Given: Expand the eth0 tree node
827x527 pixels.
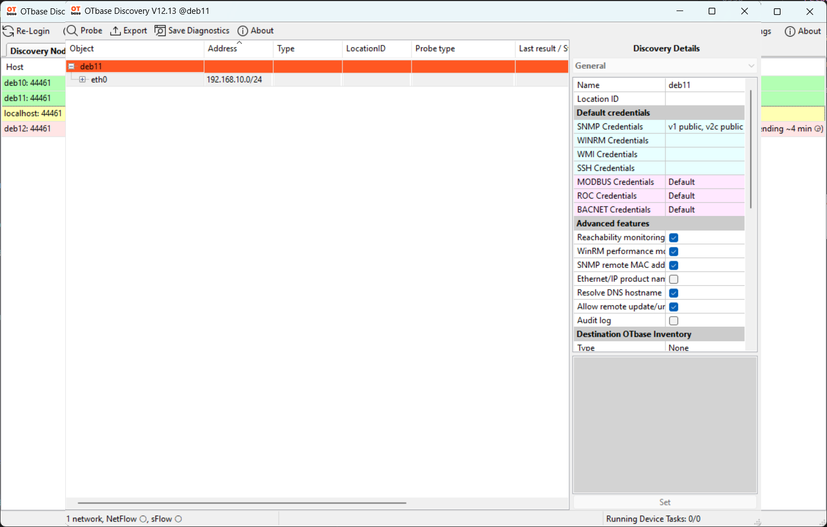Looking at the screenshot, I should click(82, 80).
